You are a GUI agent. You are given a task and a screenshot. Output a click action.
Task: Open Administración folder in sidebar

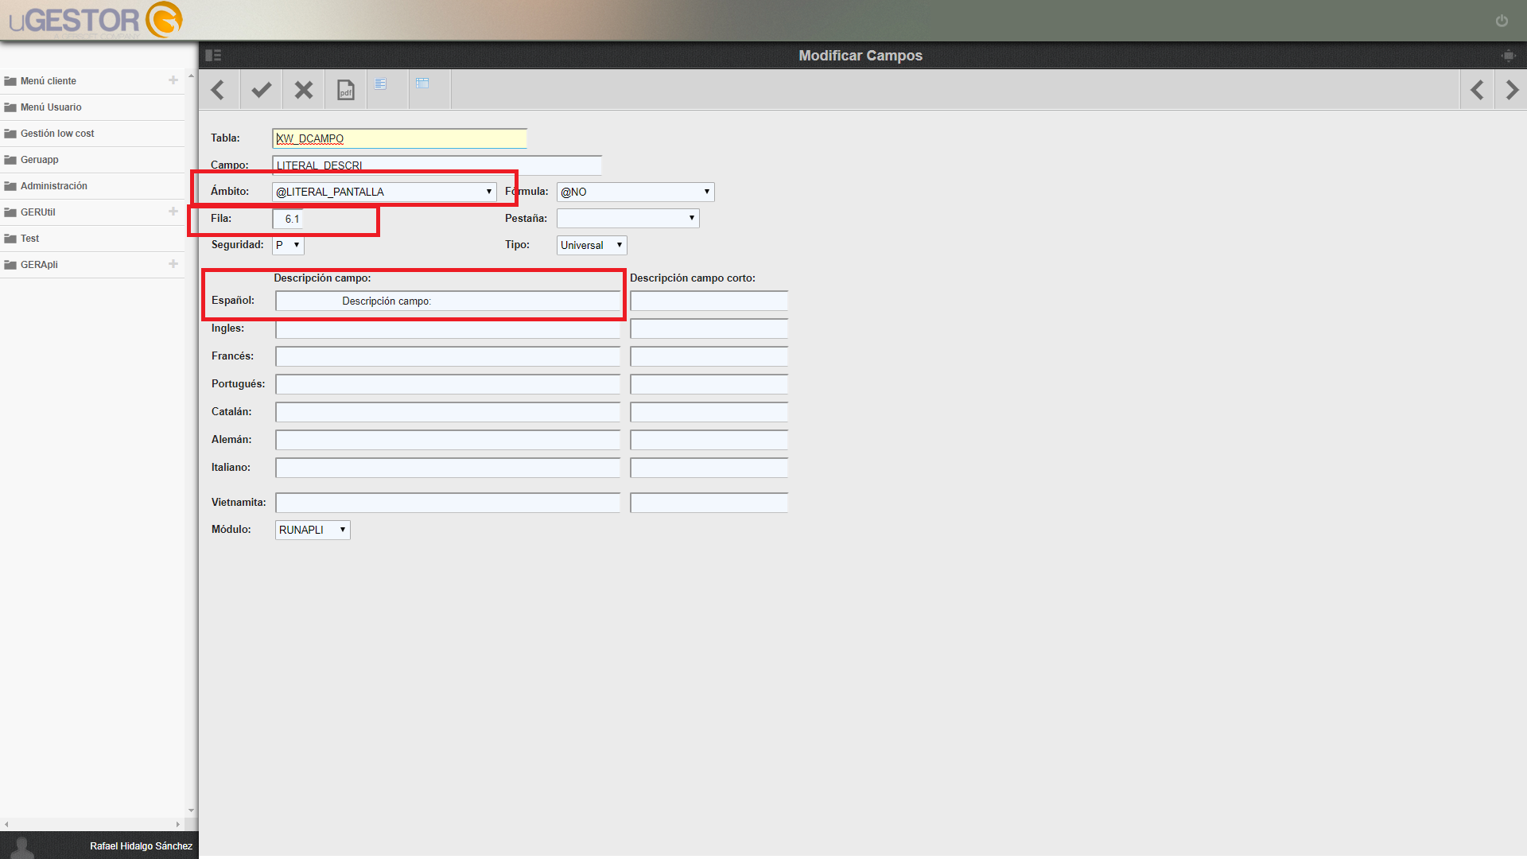[x=92, y=186]
